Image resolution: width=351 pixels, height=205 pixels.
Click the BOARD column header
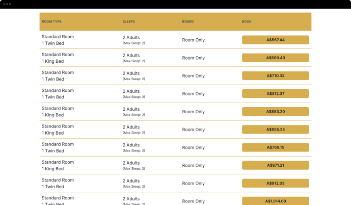[188, 22]
